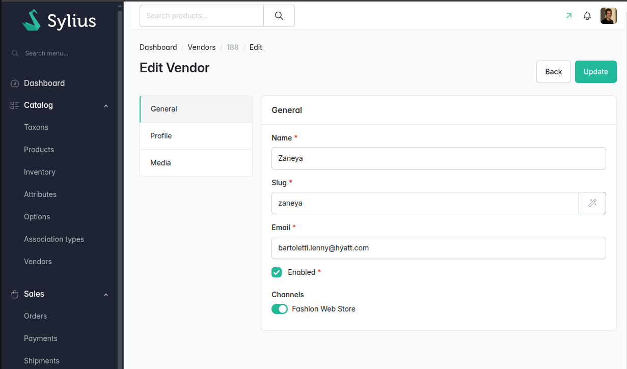Open the user avatar menu
This screenshot has height=369, width=627.
click(609, 16)
